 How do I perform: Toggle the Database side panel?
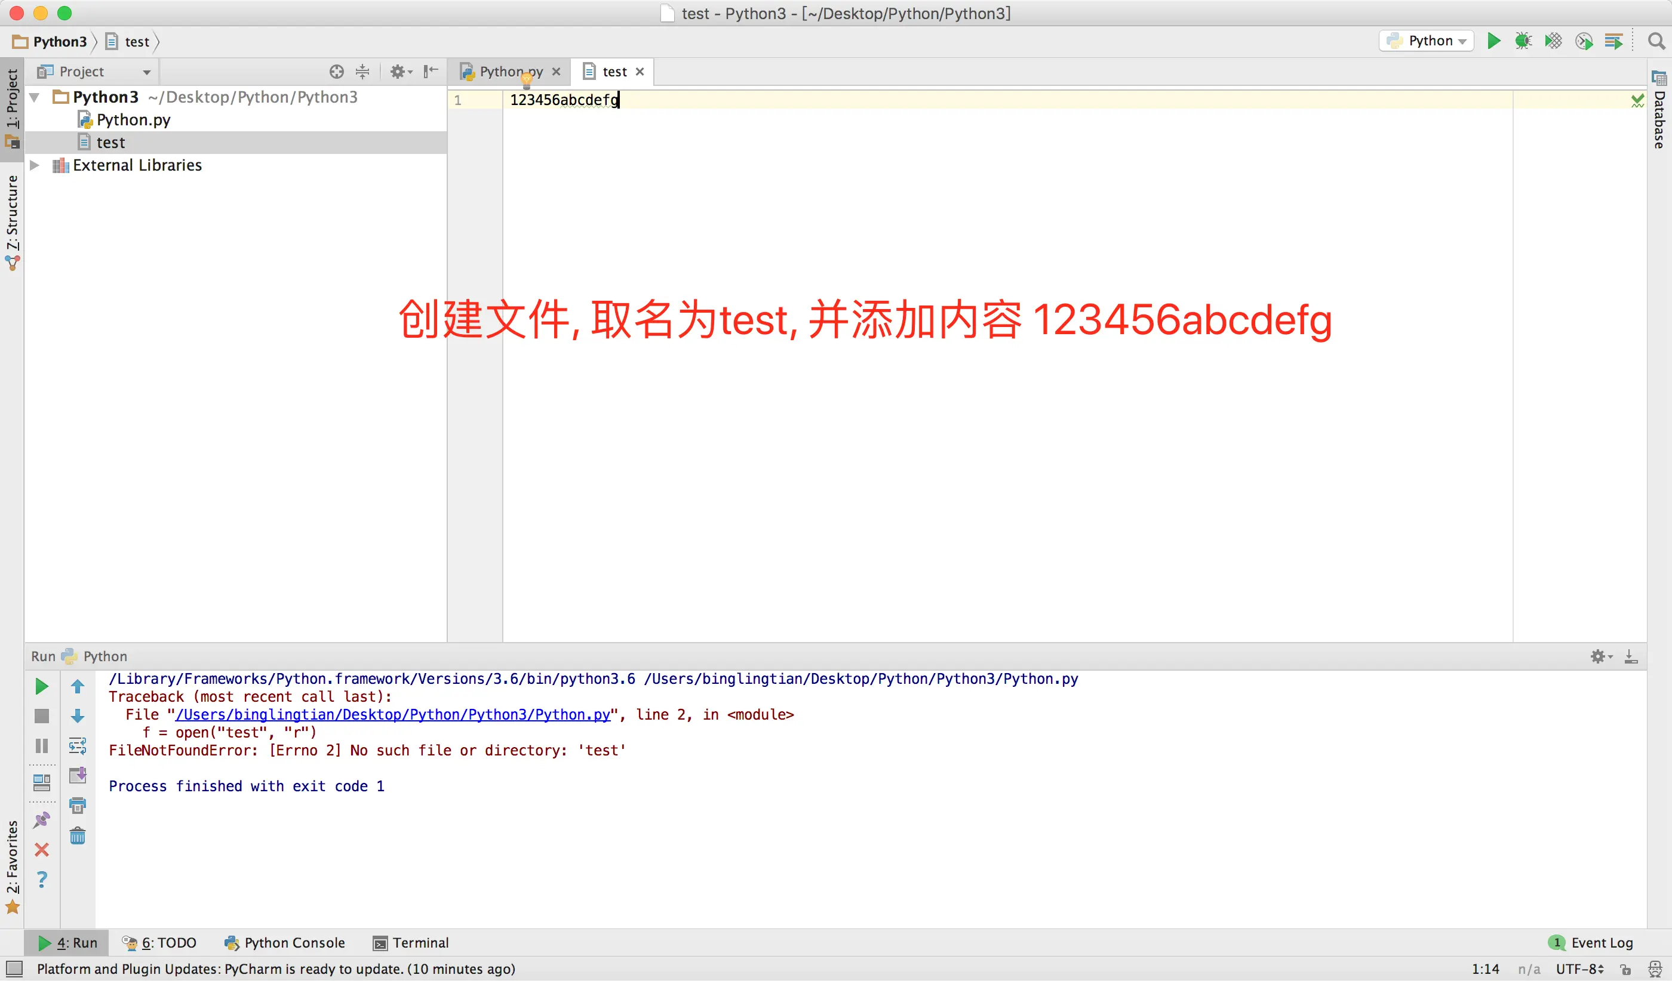coord(1659,109)
